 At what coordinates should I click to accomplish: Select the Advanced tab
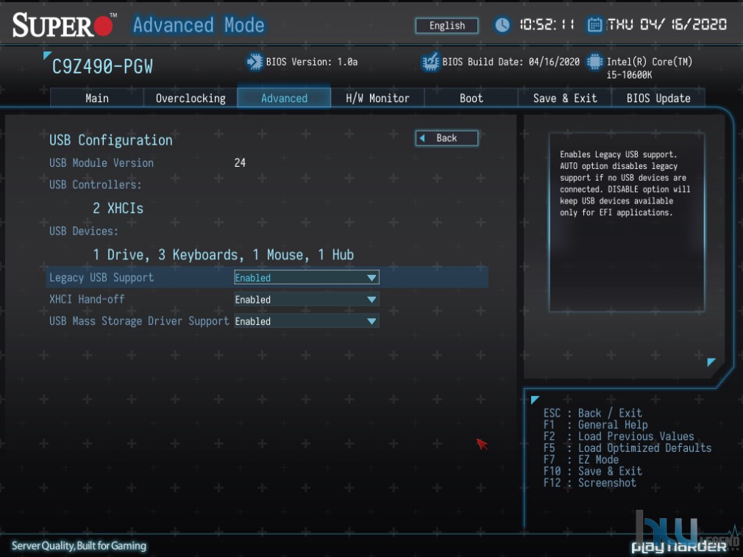pos(284,98)
